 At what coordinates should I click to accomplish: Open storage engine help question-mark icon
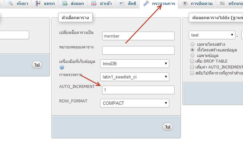(x=62, y=67)
